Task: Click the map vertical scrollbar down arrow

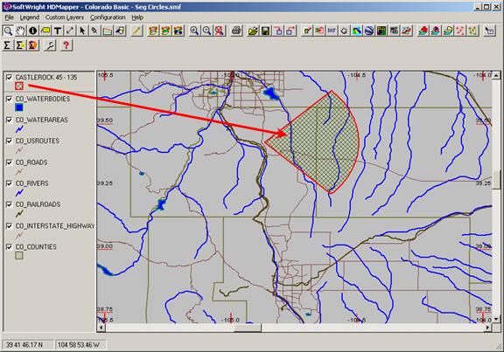Action: (x=496, y=320)
